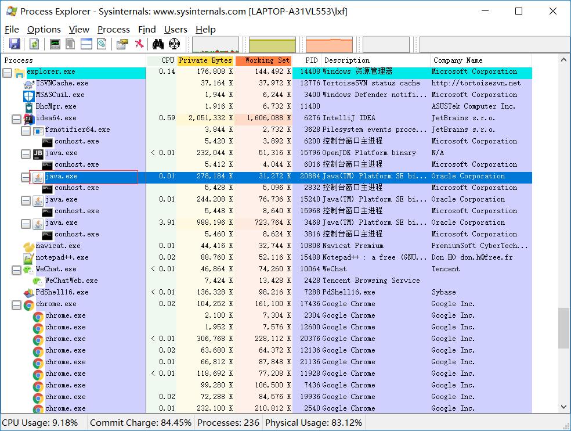Collapse java.exe PID 3468 node
The height and width of the screenshot is (431, 571).
(x=26, y=224)
